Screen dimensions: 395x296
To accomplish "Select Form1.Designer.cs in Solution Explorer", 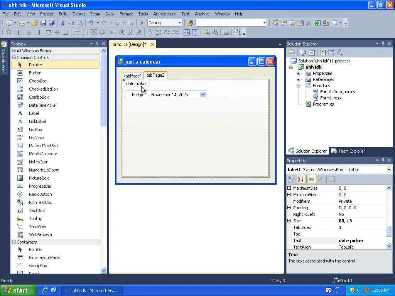I will pos(337,92).
